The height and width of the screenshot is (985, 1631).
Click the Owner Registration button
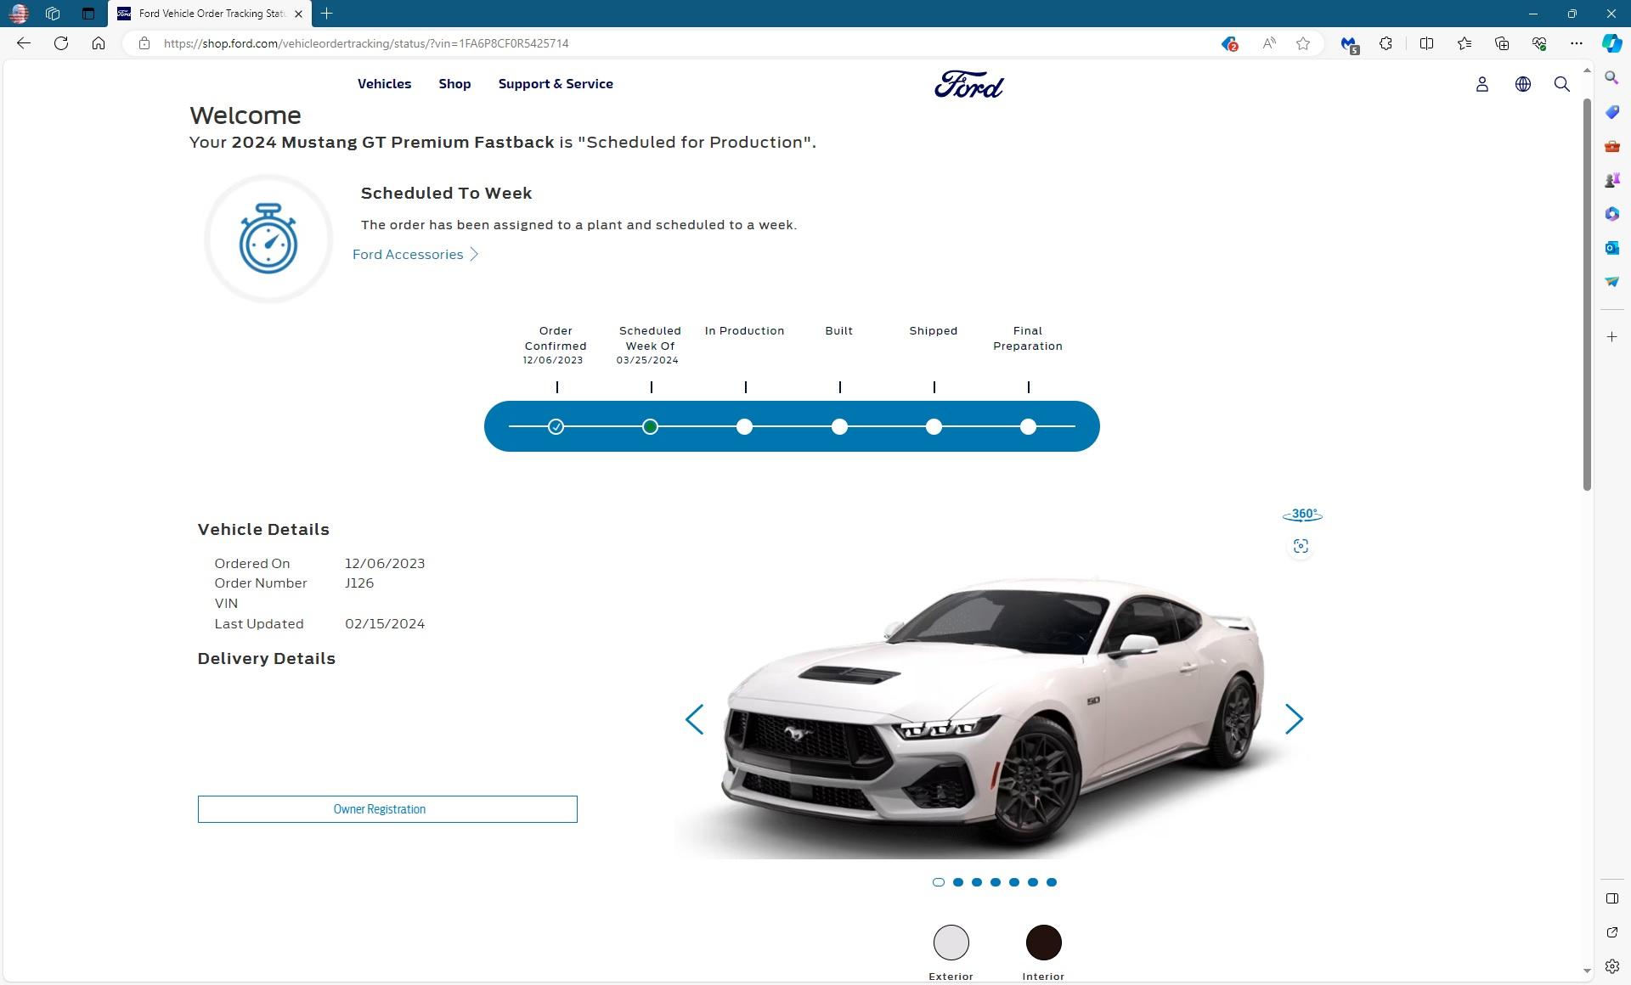point(387,809)
